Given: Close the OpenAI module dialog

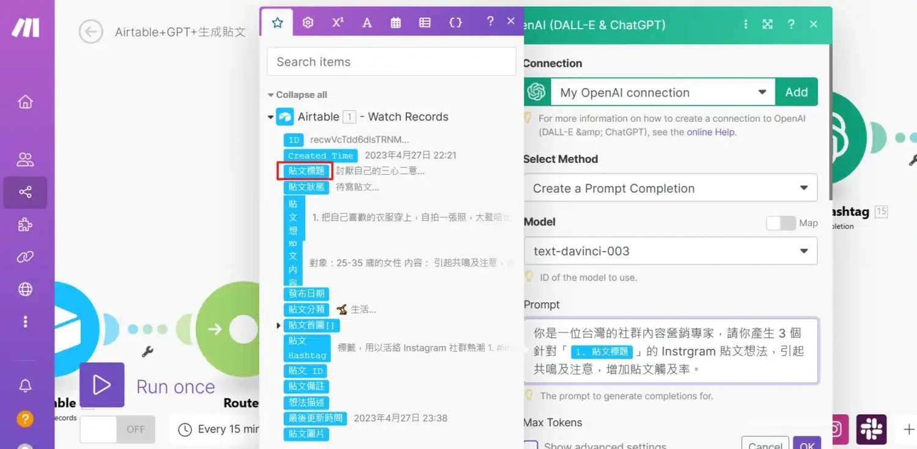Looking at the screenshot, I should [x=813, y=24].
